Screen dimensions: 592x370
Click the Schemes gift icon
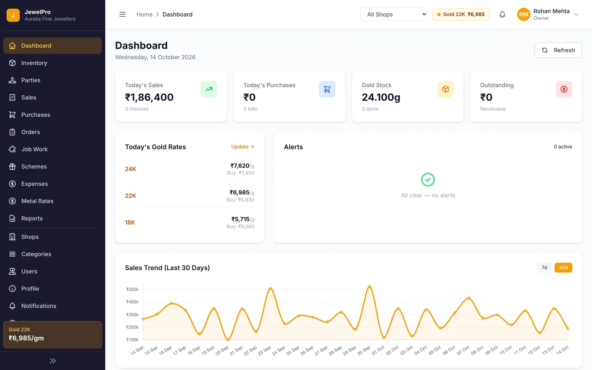click(12, 166)
